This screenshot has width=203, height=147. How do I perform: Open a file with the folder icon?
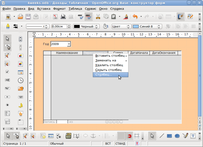20,17
